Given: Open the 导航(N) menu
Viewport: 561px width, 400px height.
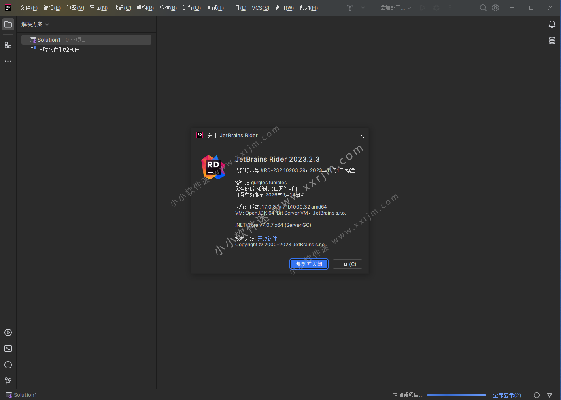Looking at the screenshot, I should [x=98, y=8].
